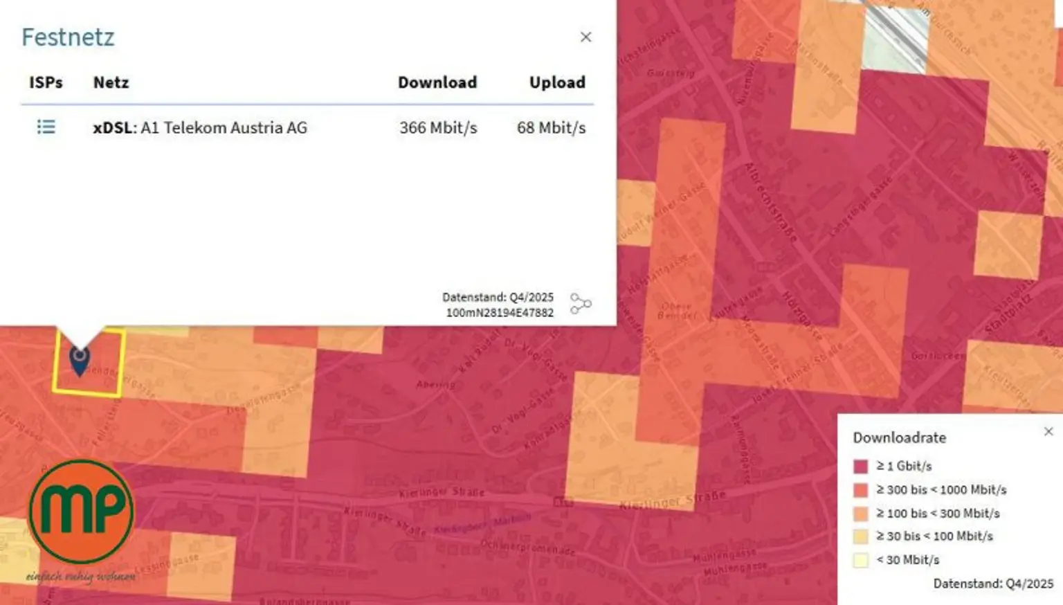Click the ≥ 300 bis < 1000 Mbit/s swatch
The image size is (1063, 605).
pos(860,489)
